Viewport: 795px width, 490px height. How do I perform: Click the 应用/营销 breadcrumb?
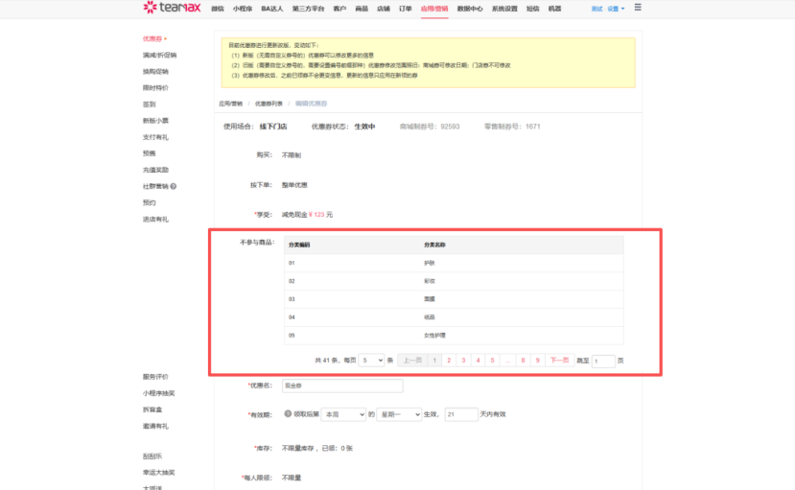[231, 104]
